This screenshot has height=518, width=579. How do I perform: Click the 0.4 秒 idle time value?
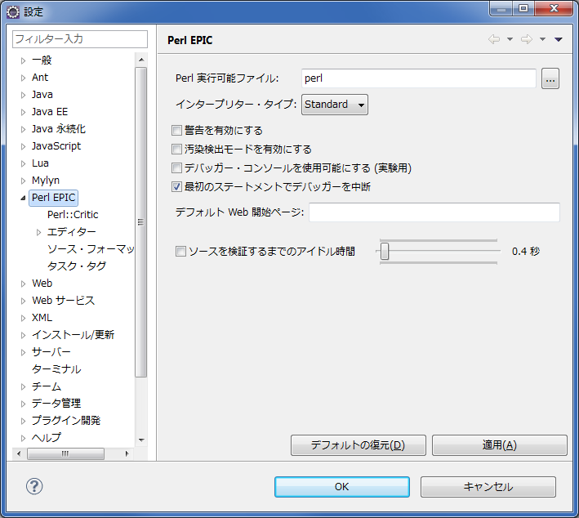[x=526, y=252]
